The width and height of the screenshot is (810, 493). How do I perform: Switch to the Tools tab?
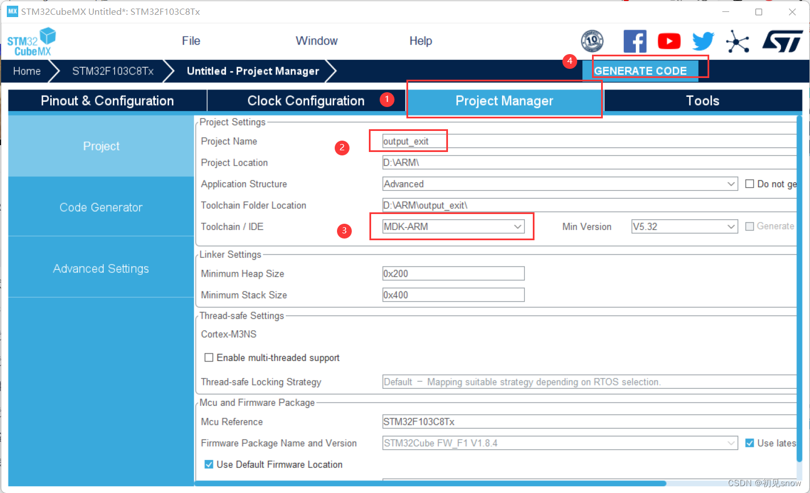pyautogui.click(x=703, y=101)
